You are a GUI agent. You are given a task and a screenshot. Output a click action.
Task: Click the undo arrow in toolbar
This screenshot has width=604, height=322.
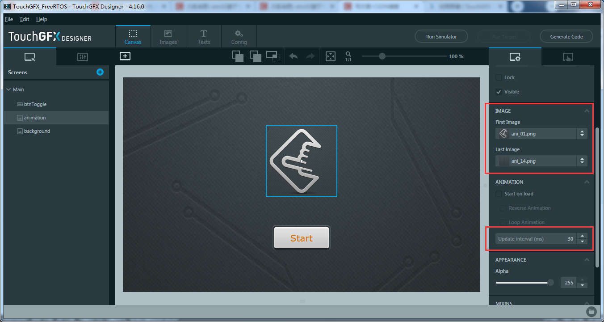[294, 56]
